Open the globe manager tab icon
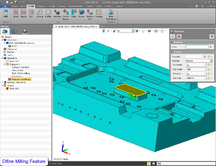This screenshot has width=216, height=166. point(25,31)
